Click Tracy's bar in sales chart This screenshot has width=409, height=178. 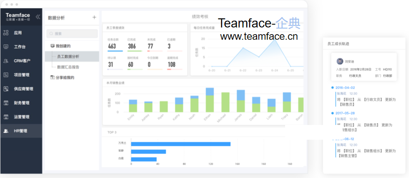(x=286, y=102)
